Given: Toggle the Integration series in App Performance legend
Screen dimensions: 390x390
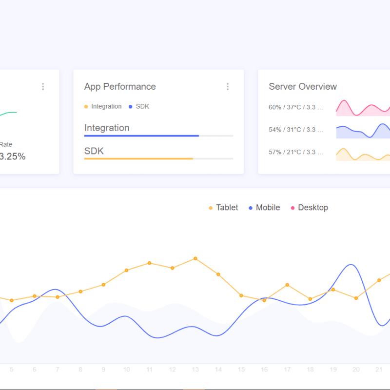Looking at the screenshot, I should (103, 106).
